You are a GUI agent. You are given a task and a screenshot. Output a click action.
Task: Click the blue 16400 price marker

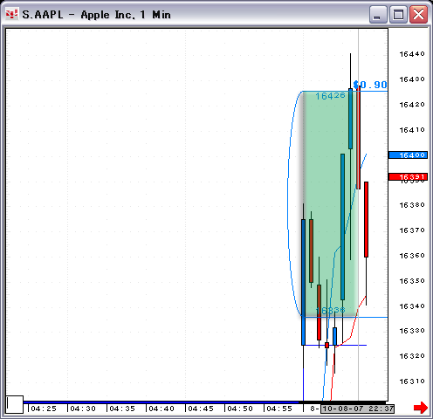[408, 155]
